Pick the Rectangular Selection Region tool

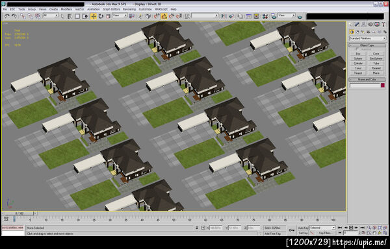pyautogui.click(x=77, y=16)
